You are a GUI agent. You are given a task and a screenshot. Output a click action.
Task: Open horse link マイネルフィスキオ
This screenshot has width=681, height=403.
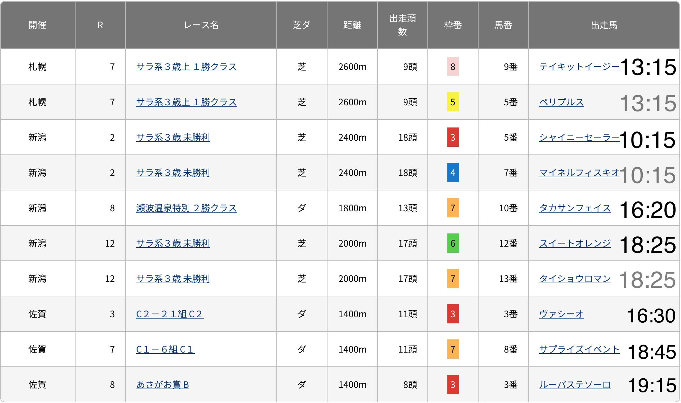click(579, 173)
